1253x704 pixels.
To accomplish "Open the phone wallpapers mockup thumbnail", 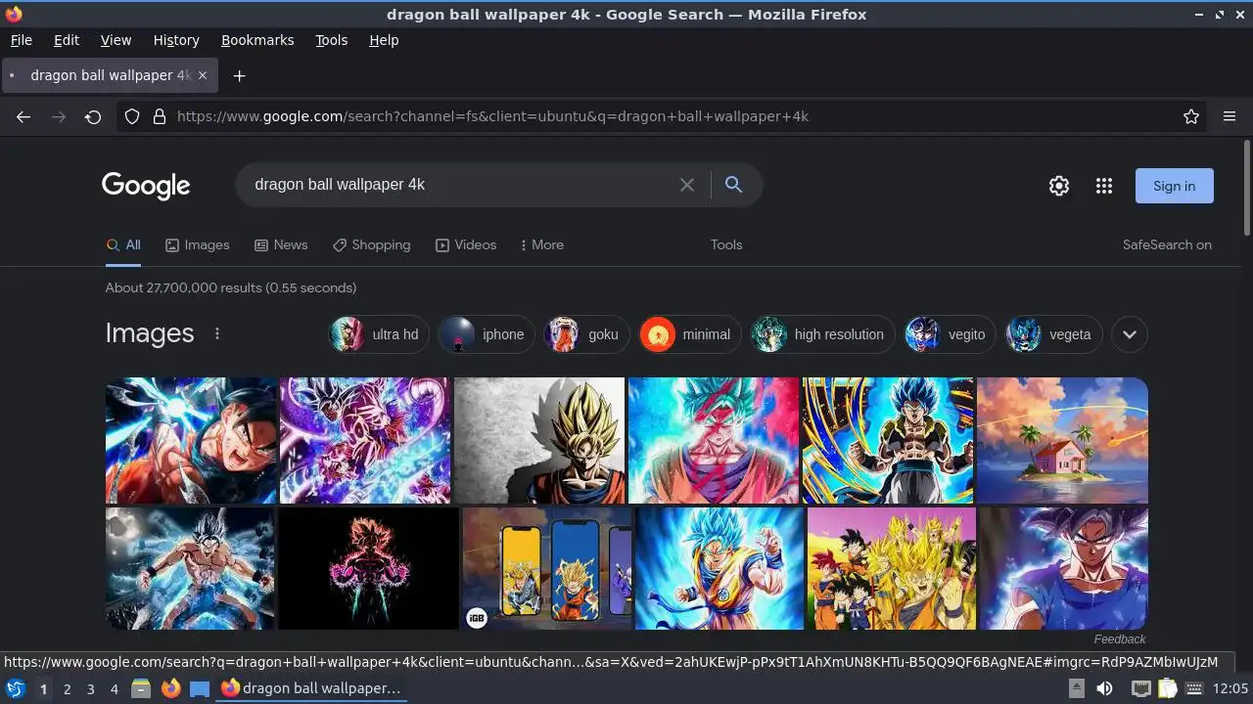I will tap(547, 568).
